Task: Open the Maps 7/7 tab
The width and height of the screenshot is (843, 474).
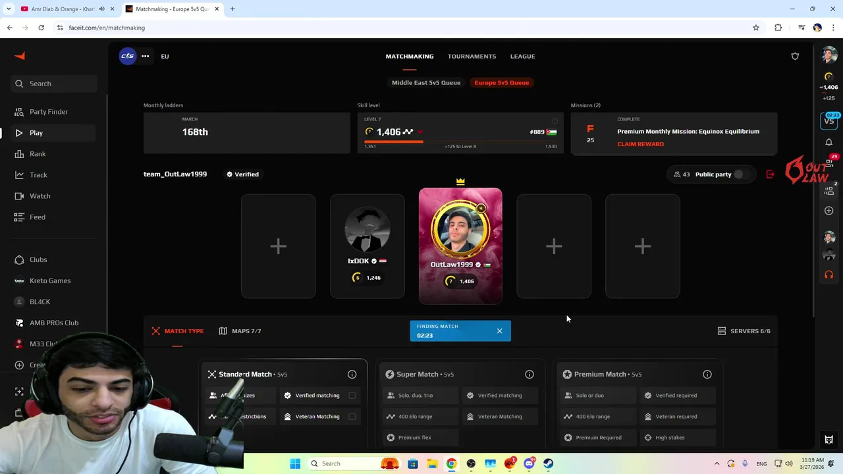Action: (240, 331)
